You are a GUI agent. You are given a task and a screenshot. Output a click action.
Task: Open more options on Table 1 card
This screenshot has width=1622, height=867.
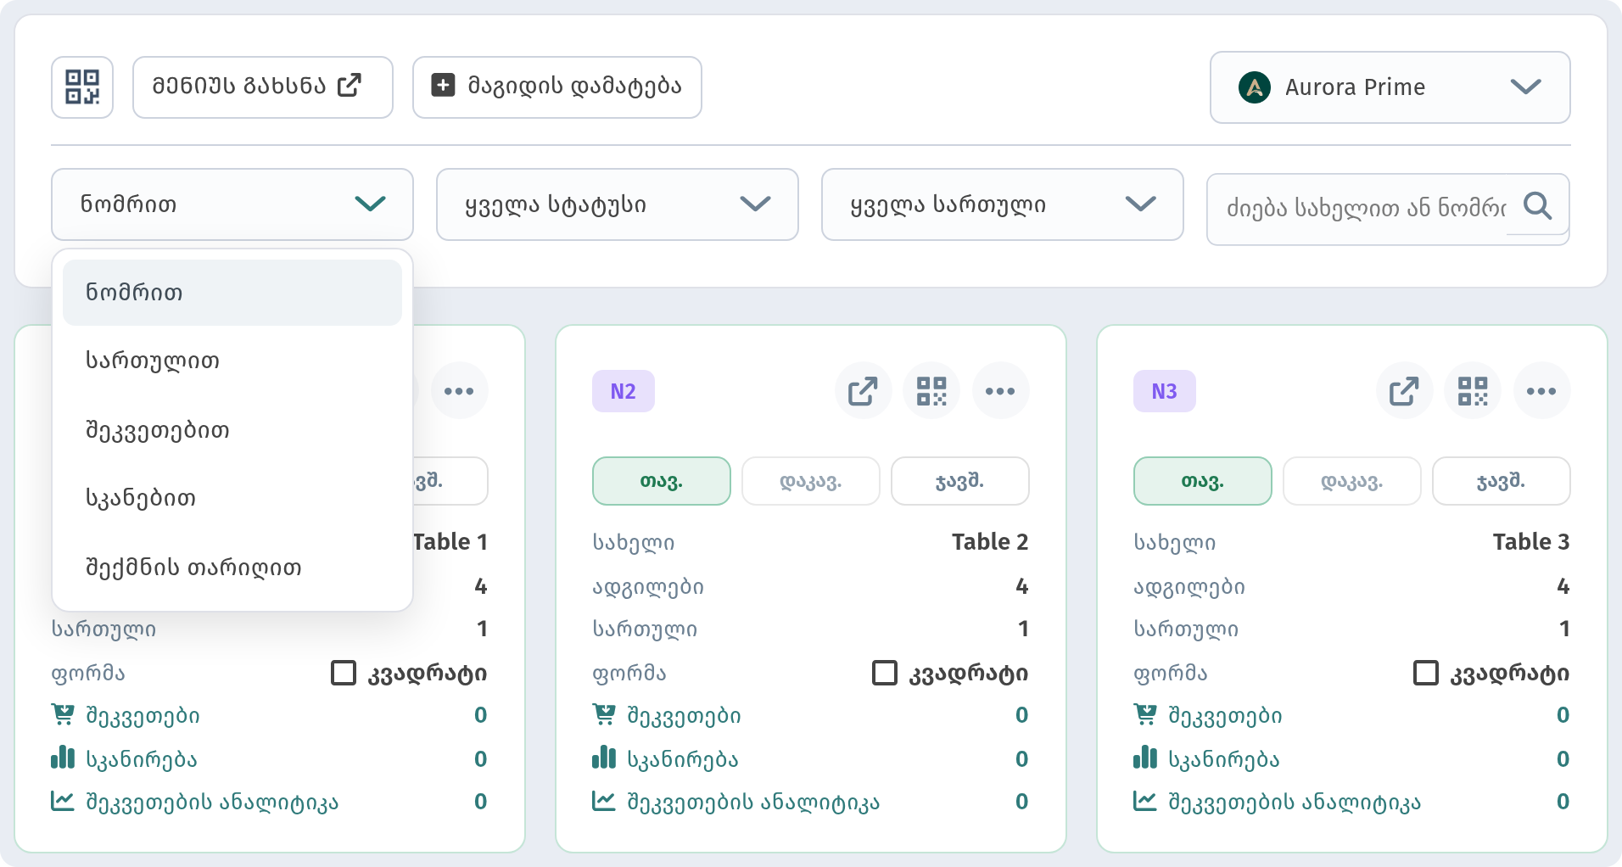[x=459, y=391]
